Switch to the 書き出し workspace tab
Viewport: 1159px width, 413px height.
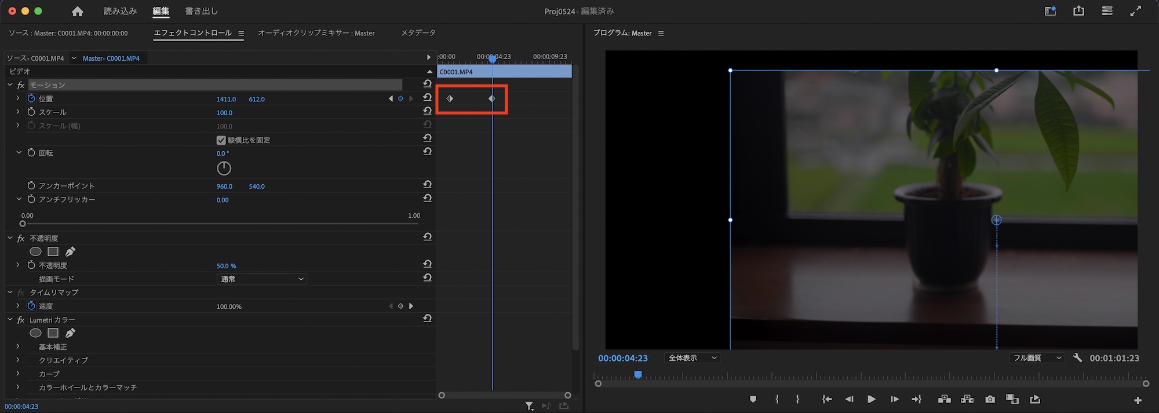pos(201,11)
